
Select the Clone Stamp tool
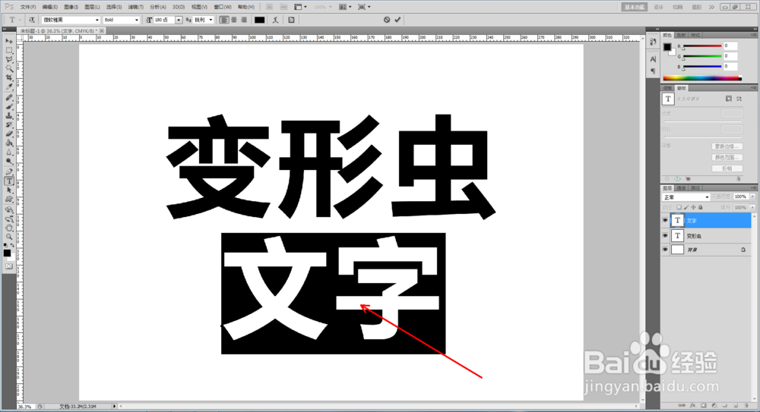(8, 115)
